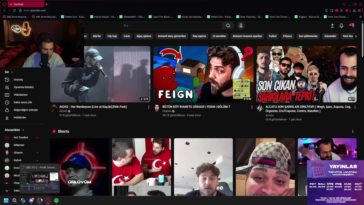Expand the Abonelikler section chevron
This screenshot has height=205, width=364.
point(23,130)
